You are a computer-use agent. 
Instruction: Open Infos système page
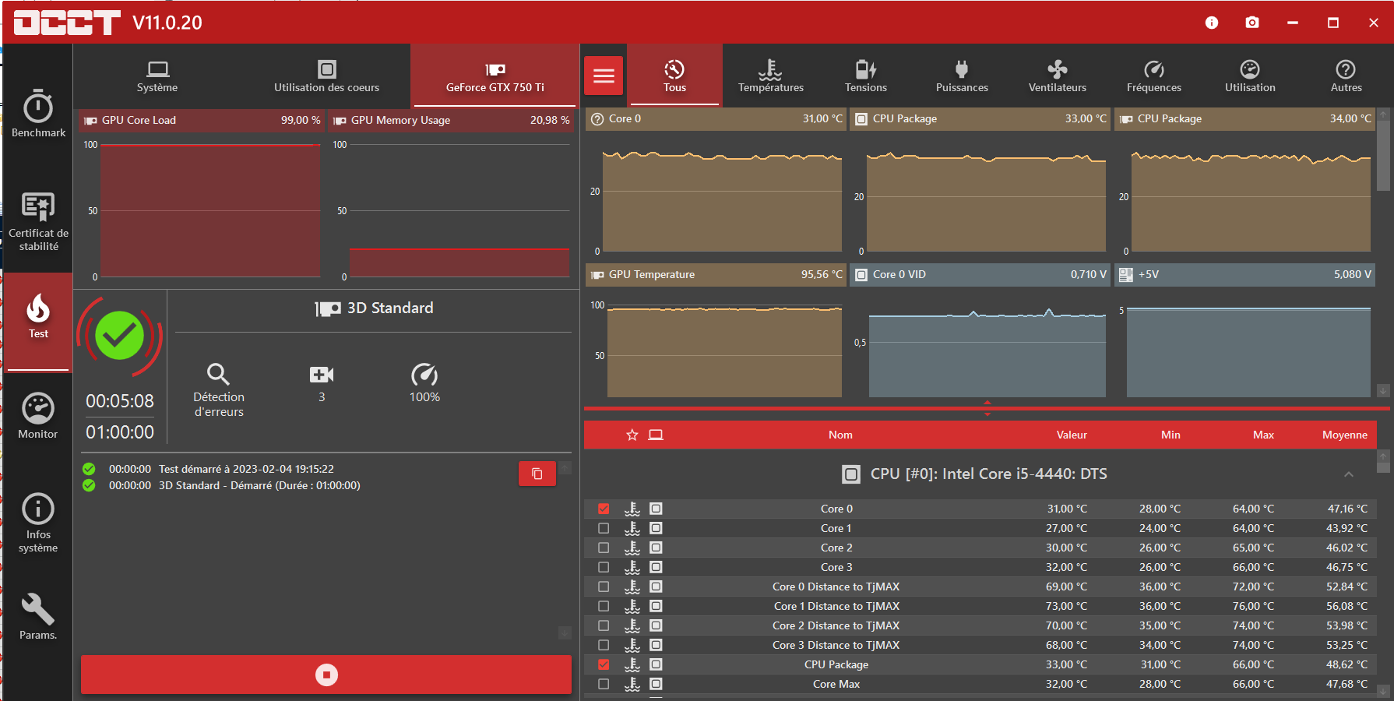tap(38, 522)
